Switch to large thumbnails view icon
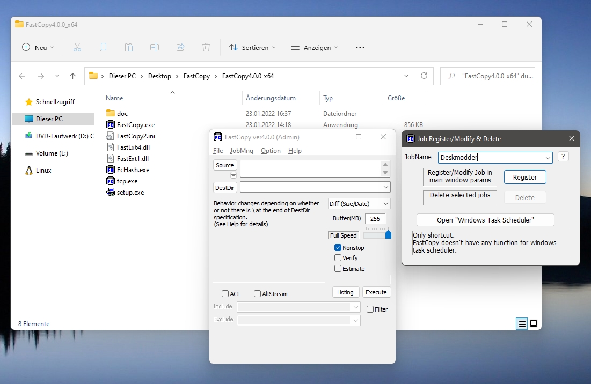This screenshot has width=591, height=384. coord(534,323)
